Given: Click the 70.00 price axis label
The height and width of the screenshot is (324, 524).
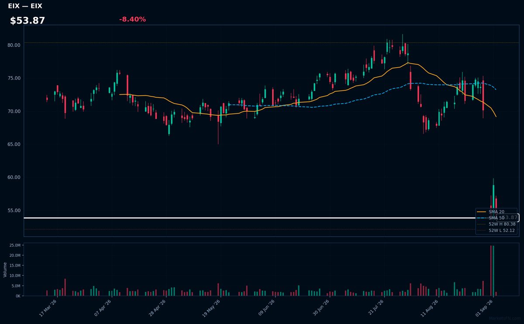Looking at the screenshot, I should tap(14, 111).
